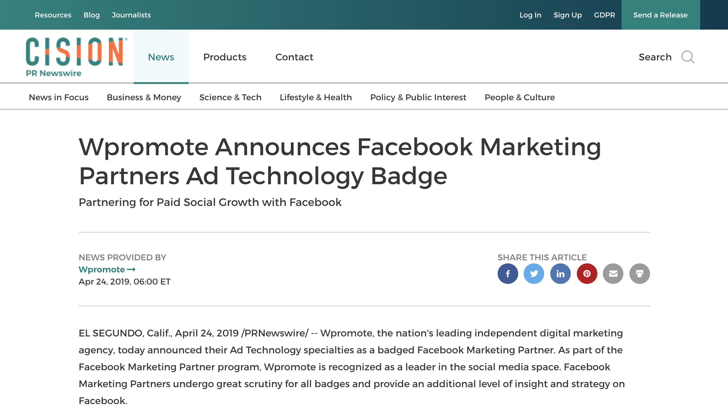Image resolution: width=728 pixels, height=418 pixels.
Task: Click the Send a Release button
Action: (x=661, y=15)
